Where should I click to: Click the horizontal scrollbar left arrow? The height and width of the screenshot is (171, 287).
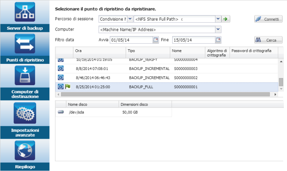click(x=58, y=94)
